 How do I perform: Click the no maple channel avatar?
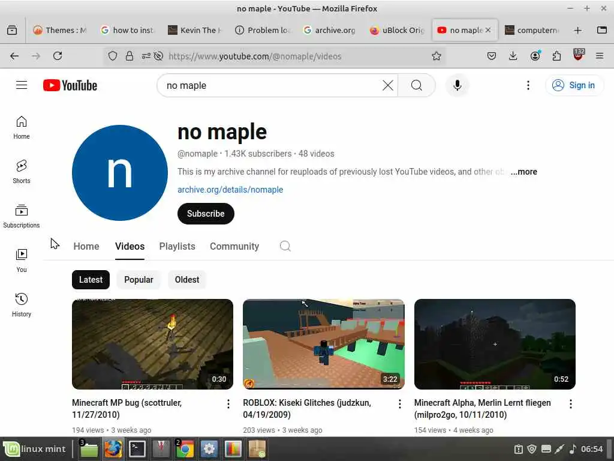120,173
